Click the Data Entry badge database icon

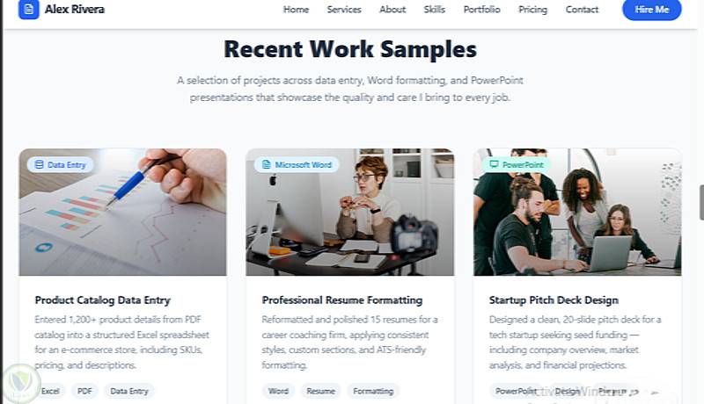pyautogui.click(x=39, y=164)
